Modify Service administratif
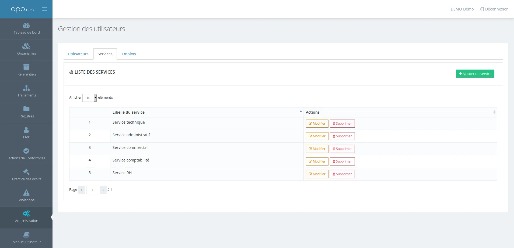 317,136
